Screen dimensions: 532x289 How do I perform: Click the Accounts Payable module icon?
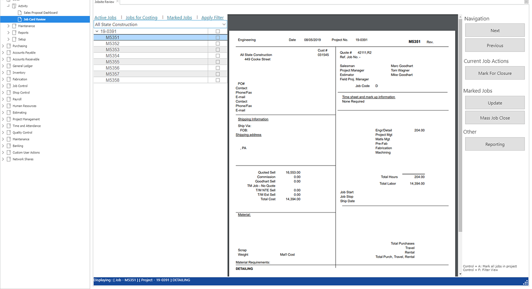coord(9,53)
